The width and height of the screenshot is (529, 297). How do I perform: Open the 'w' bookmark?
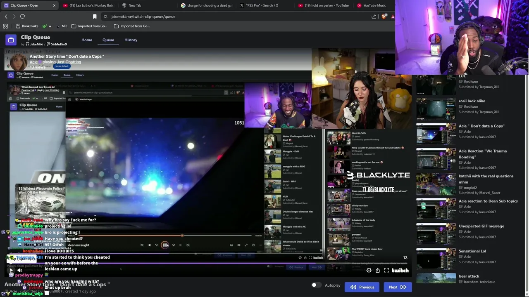coord(47,26)
